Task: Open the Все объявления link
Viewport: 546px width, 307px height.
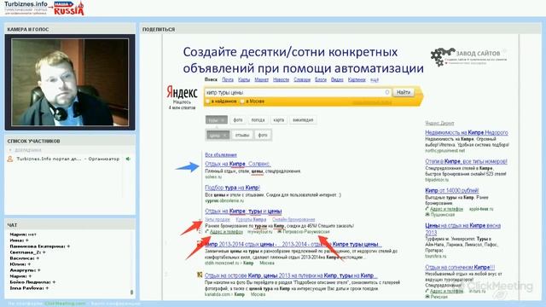Action: pos(221,155)
